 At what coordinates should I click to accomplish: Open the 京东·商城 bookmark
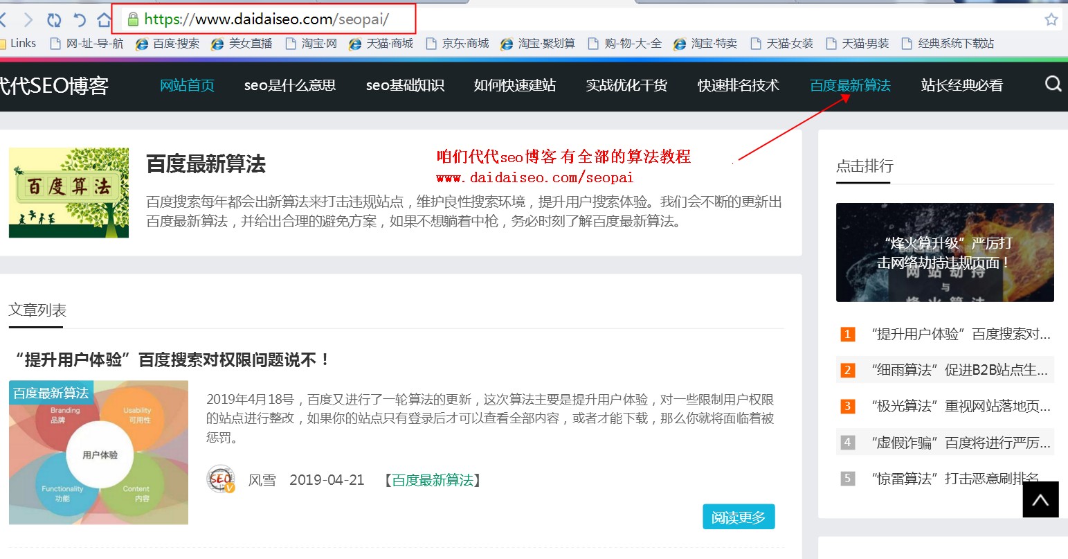click(458, 43)
